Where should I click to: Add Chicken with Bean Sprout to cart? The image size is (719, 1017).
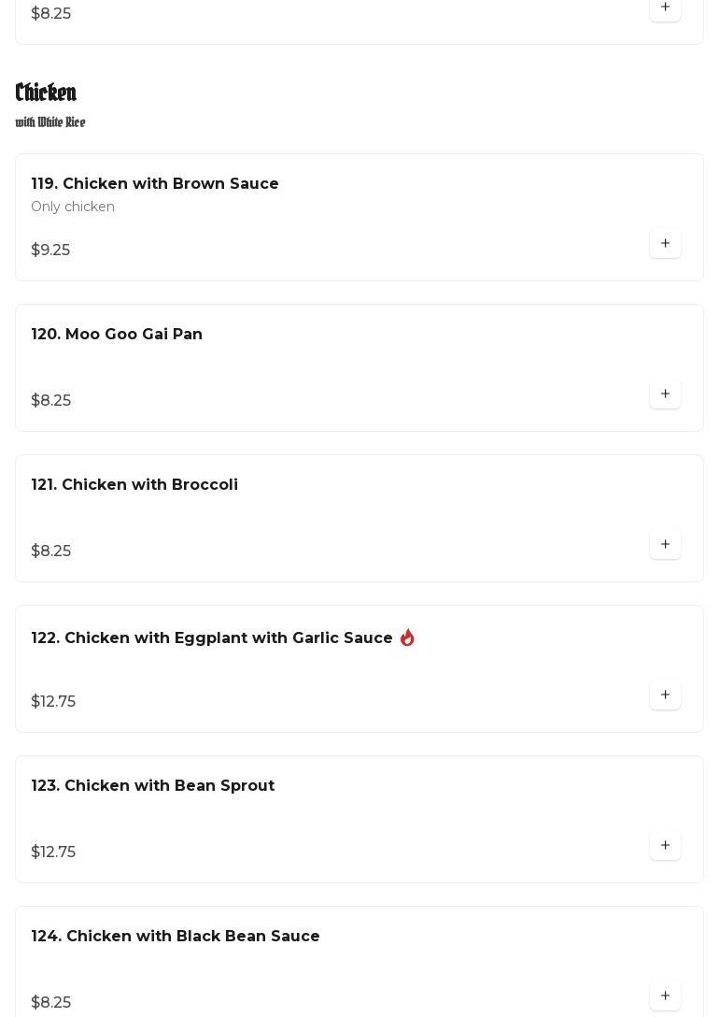(x=665, y=846)
